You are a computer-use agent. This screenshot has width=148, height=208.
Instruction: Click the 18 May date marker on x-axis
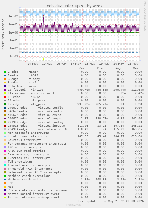pos(90,64)
